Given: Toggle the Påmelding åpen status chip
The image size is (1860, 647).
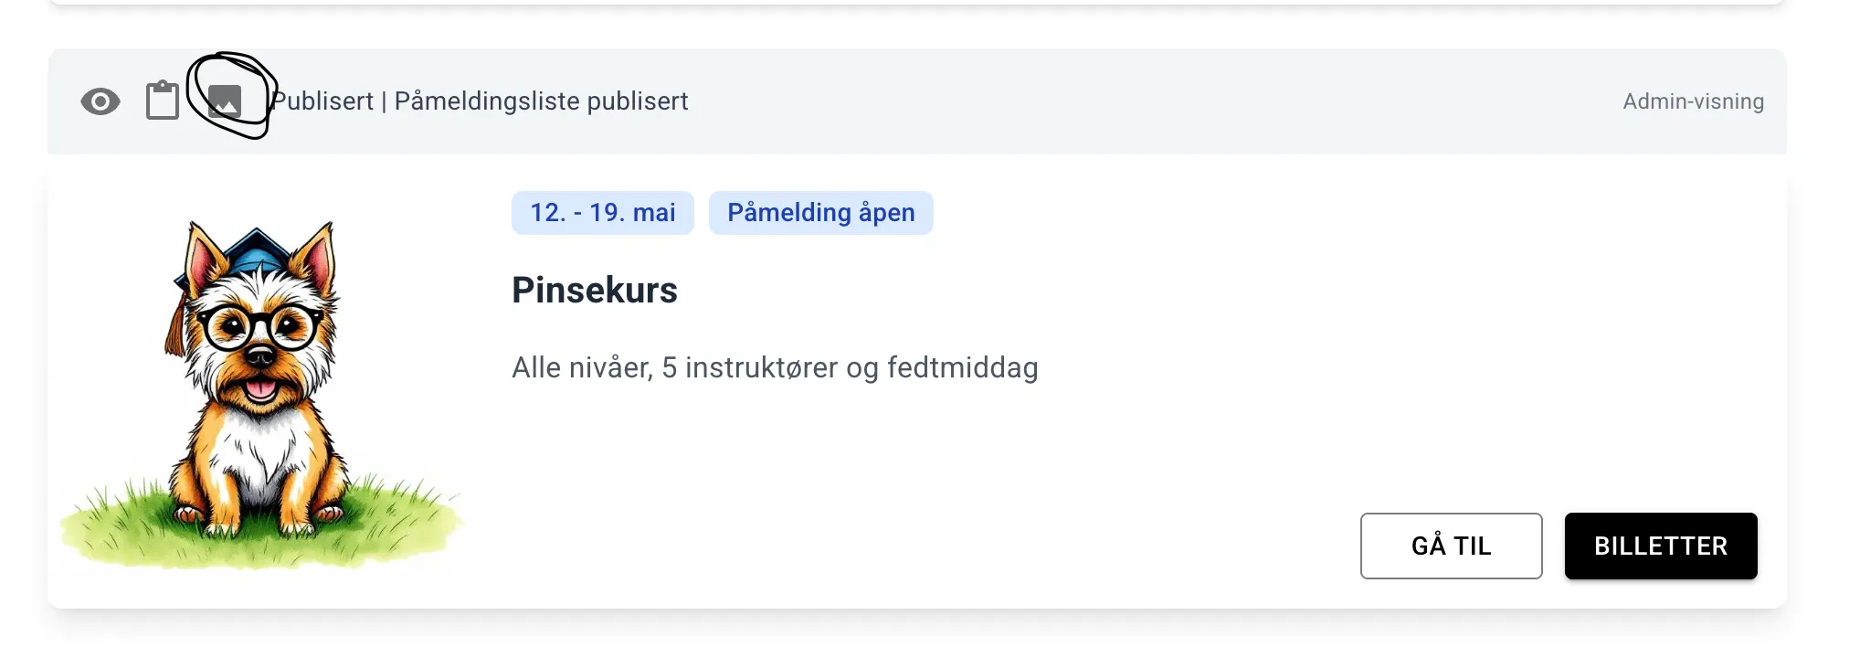Looking at the screenshot, I should (x=820, y=213).
